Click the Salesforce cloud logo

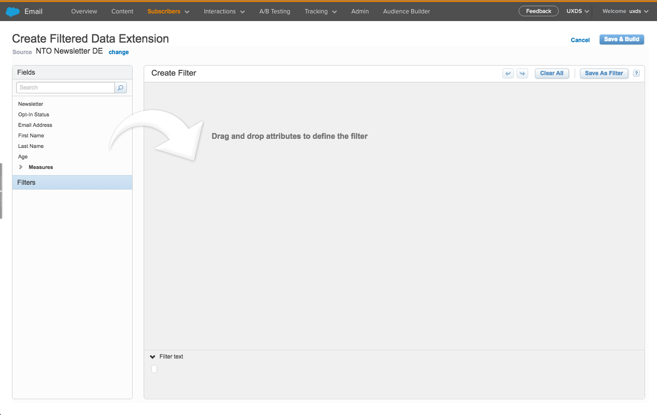click(x=12, y=11)
